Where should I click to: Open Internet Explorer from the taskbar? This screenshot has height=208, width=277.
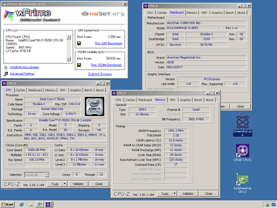pos(22,204)
